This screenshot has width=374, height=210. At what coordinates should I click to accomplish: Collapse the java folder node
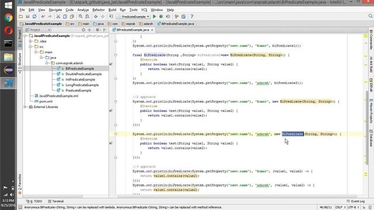coord(41,58)
